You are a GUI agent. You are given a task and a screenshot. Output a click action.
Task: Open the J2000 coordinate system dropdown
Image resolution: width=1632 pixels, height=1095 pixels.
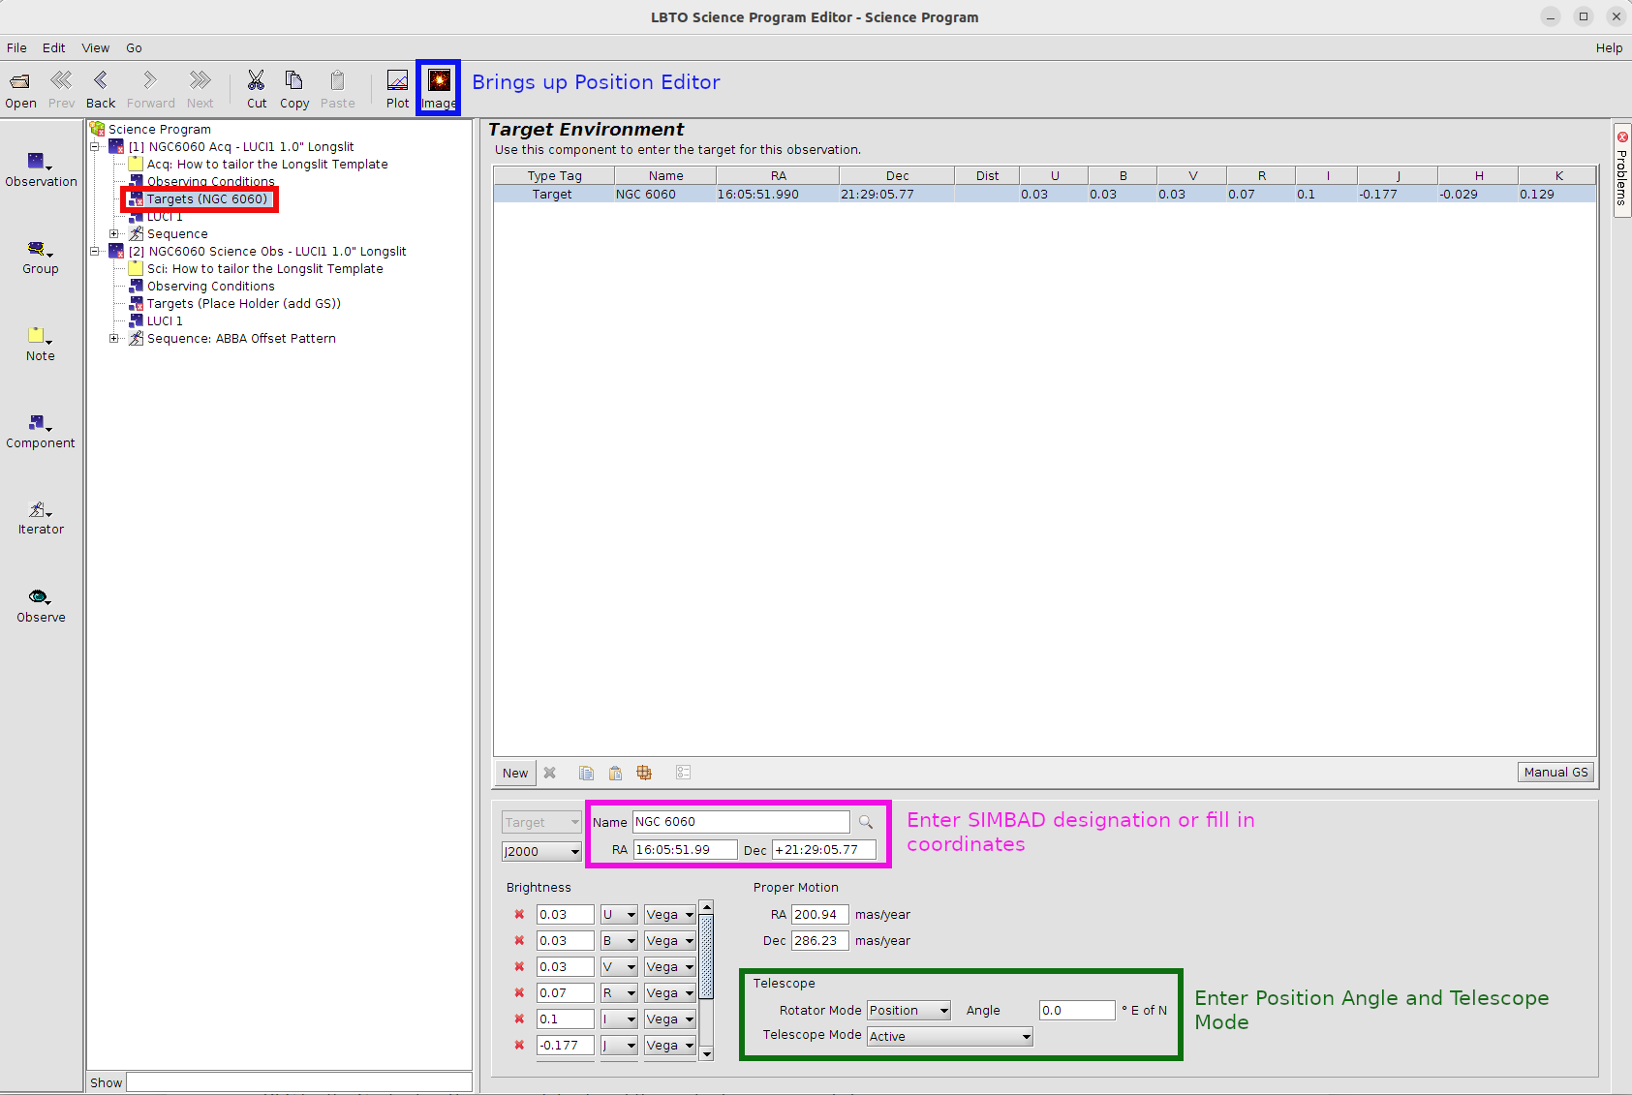coord(540,852)
